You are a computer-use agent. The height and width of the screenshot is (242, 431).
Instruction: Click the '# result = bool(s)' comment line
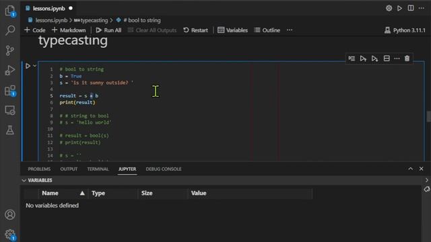pyautogui.click(x=84, y=136)
